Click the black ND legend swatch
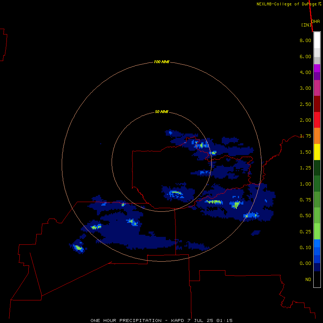 pyautogui.click(x=317, y=279)
